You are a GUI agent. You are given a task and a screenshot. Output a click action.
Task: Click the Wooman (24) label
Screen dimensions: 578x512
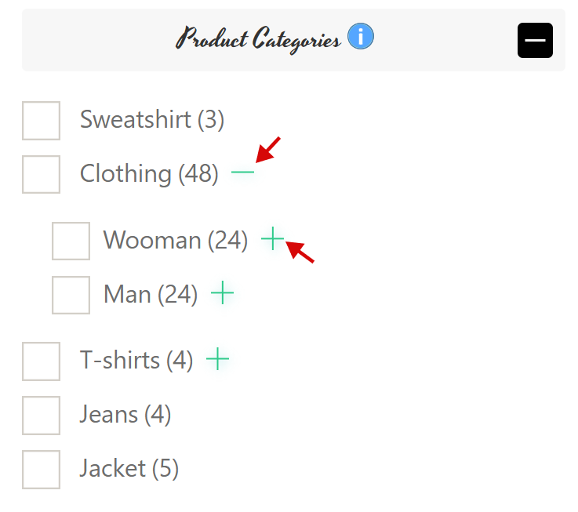tap(176, 241)
